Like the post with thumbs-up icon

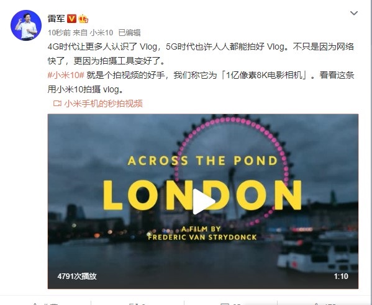316,304
